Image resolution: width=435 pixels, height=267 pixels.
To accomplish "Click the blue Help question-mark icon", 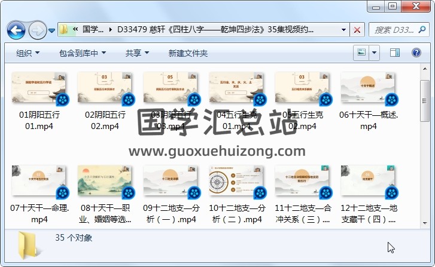I will pos(416,53).
